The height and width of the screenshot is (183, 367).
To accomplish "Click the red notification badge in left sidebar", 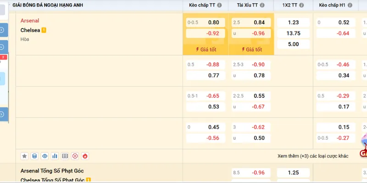I will (x=3, y=57).
